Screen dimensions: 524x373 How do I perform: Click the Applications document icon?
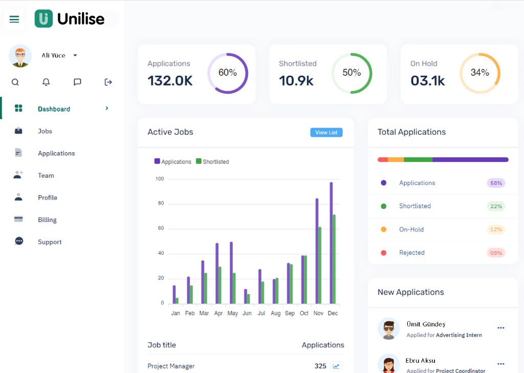18,153
